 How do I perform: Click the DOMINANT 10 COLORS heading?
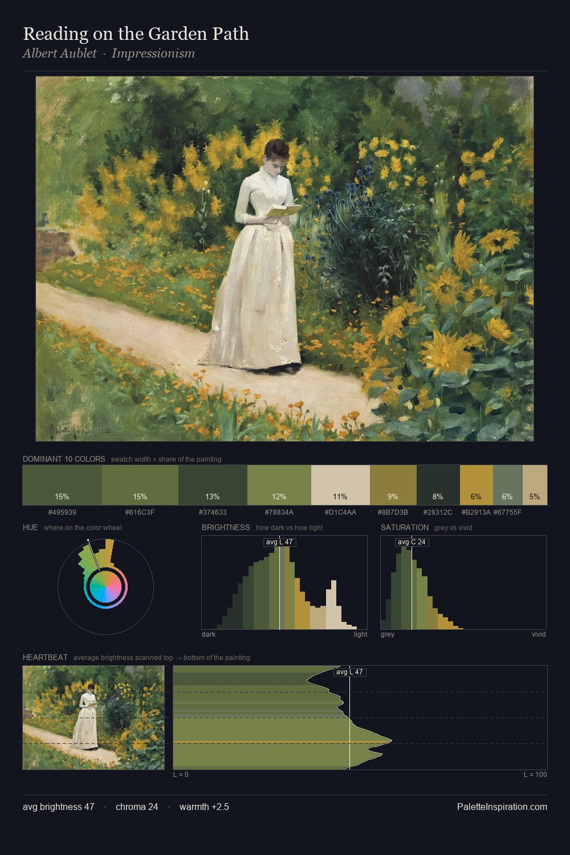64,459
